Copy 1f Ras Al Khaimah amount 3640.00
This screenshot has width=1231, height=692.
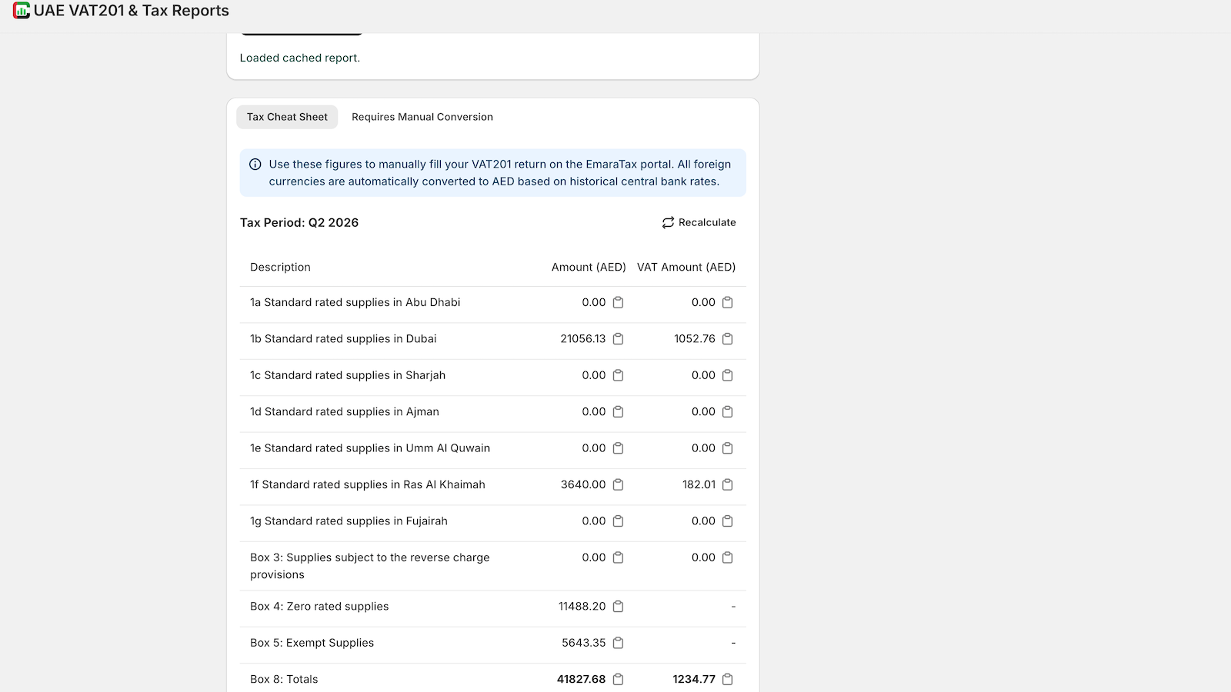[618, 484]
